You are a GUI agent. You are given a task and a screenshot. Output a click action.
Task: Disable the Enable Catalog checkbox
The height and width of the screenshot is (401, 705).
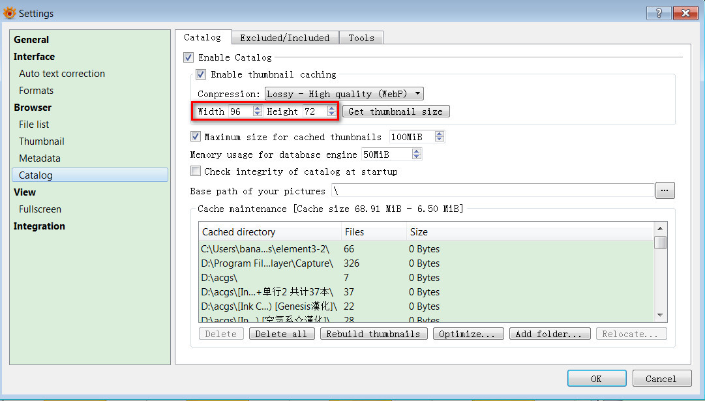pyautogui.click(x=189, y=57)
